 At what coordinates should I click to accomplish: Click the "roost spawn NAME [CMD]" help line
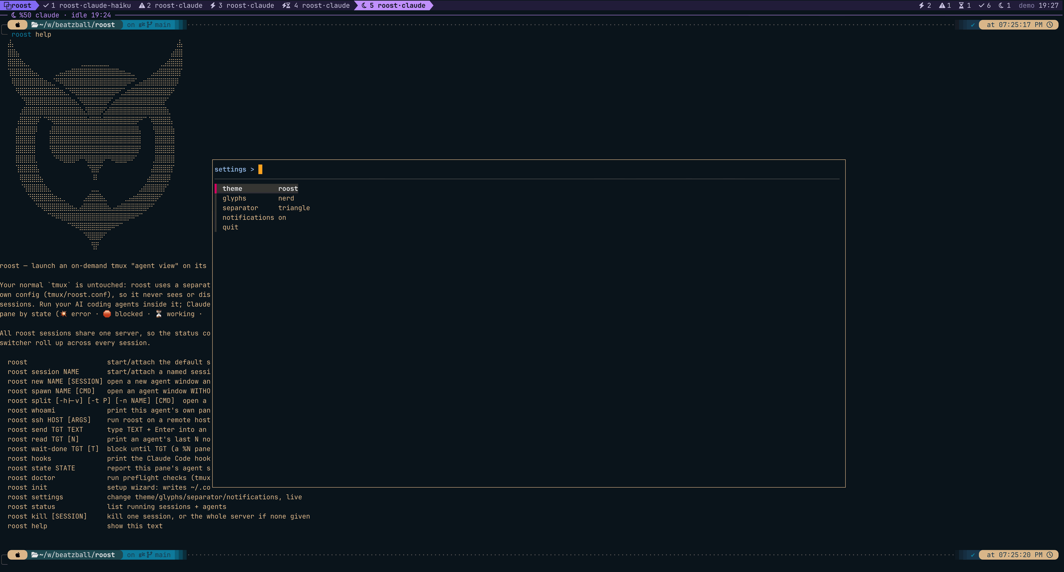pyautogui.click(x=109, y=391)
